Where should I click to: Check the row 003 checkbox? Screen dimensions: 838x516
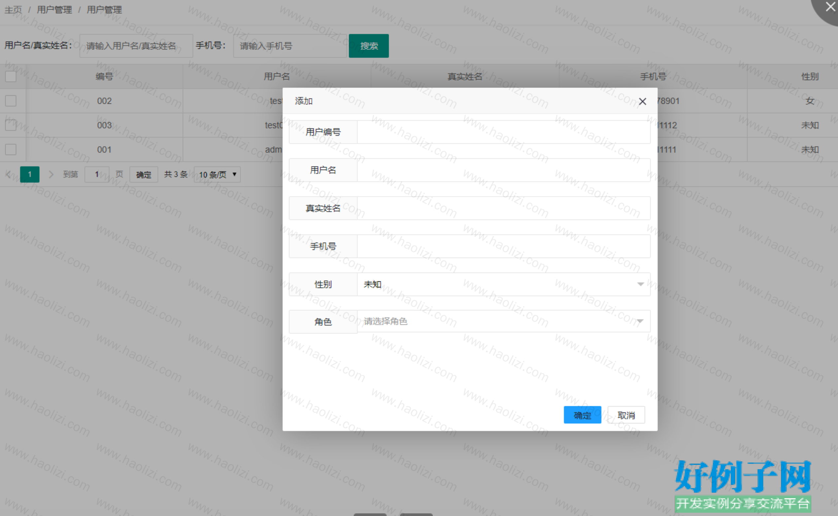point(11,125)
